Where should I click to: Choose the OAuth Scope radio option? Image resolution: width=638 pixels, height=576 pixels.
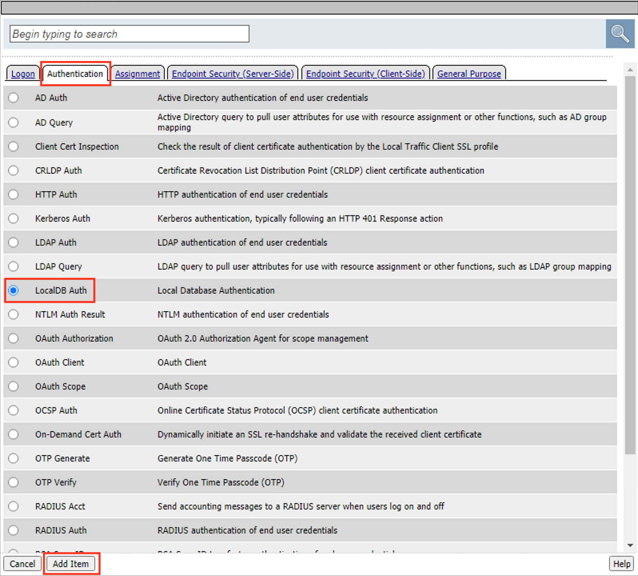14,386
